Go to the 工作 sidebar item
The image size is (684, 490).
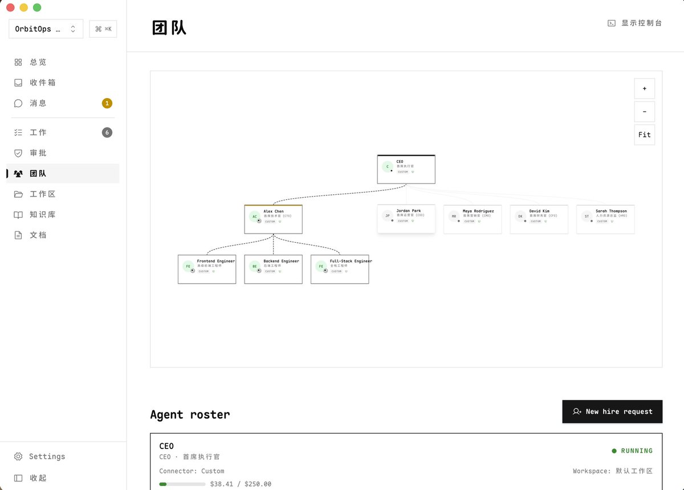tap(63, 132)
